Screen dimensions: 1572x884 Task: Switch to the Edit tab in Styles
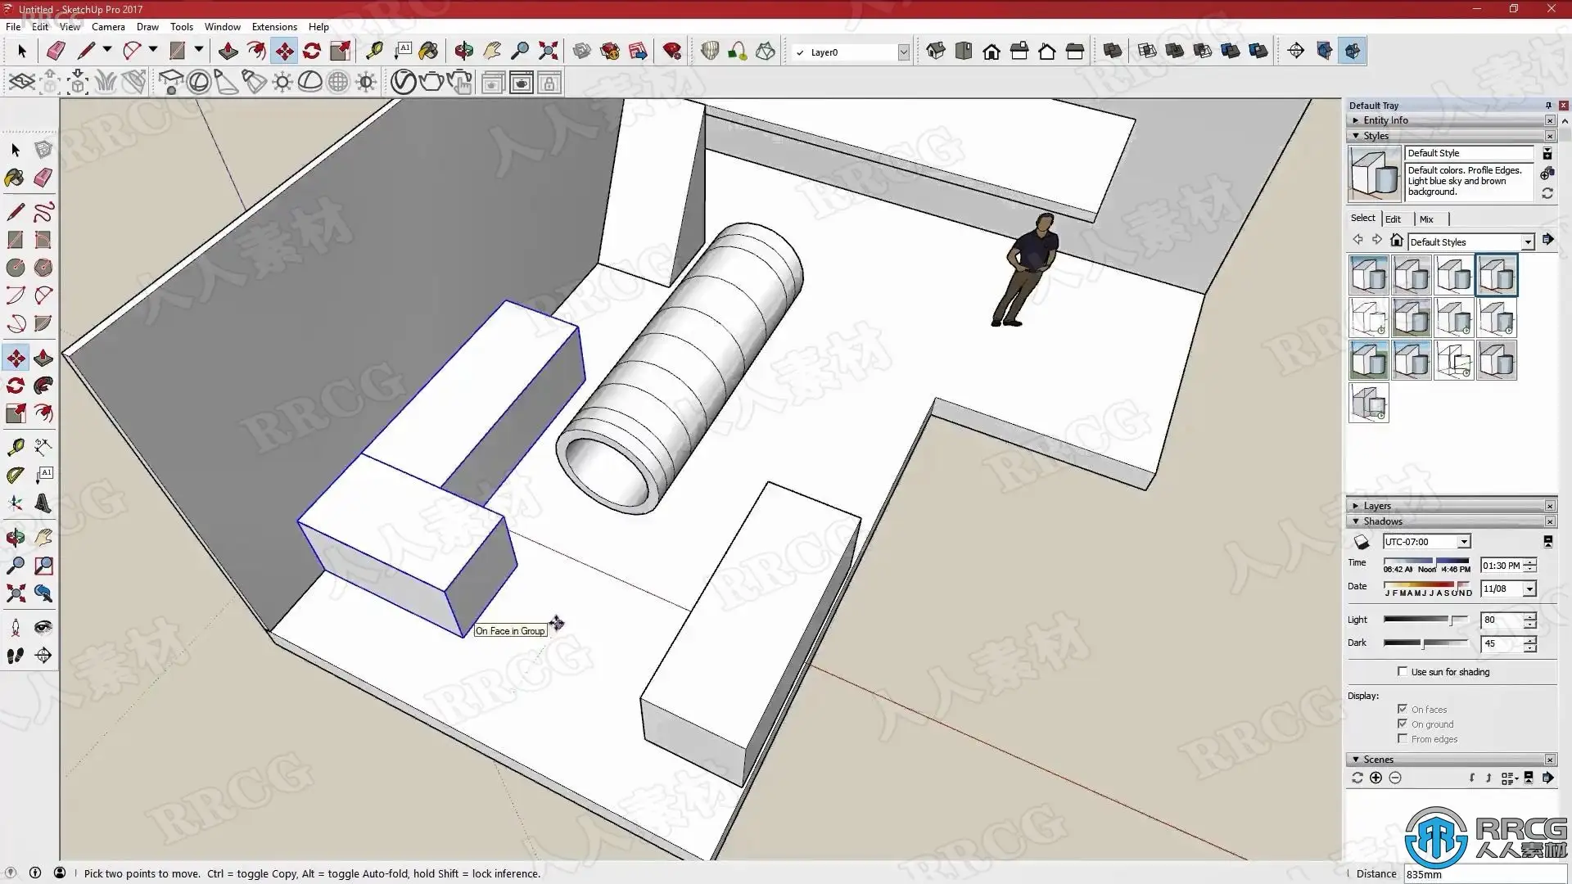coord(1393,219)
